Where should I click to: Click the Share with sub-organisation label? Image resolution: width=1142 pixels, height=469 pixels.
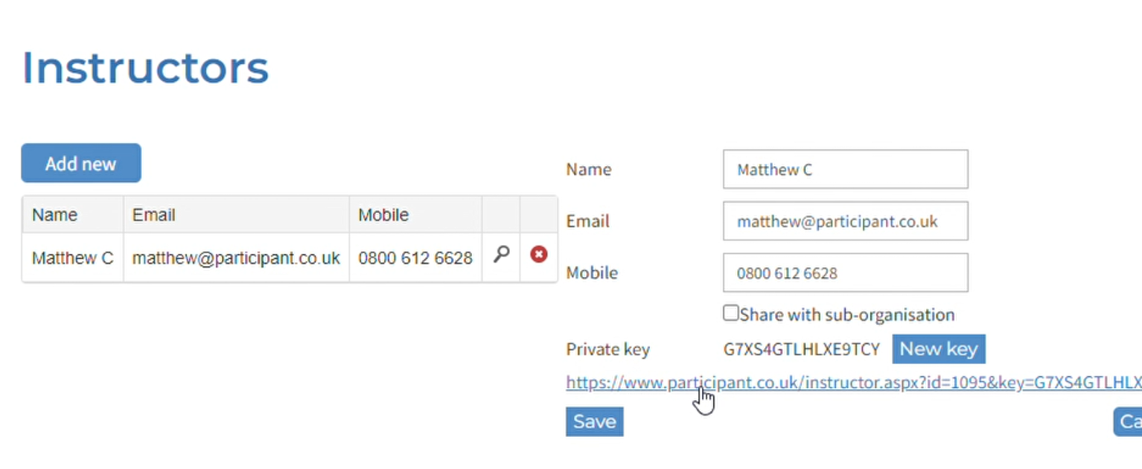coord(847,315)
